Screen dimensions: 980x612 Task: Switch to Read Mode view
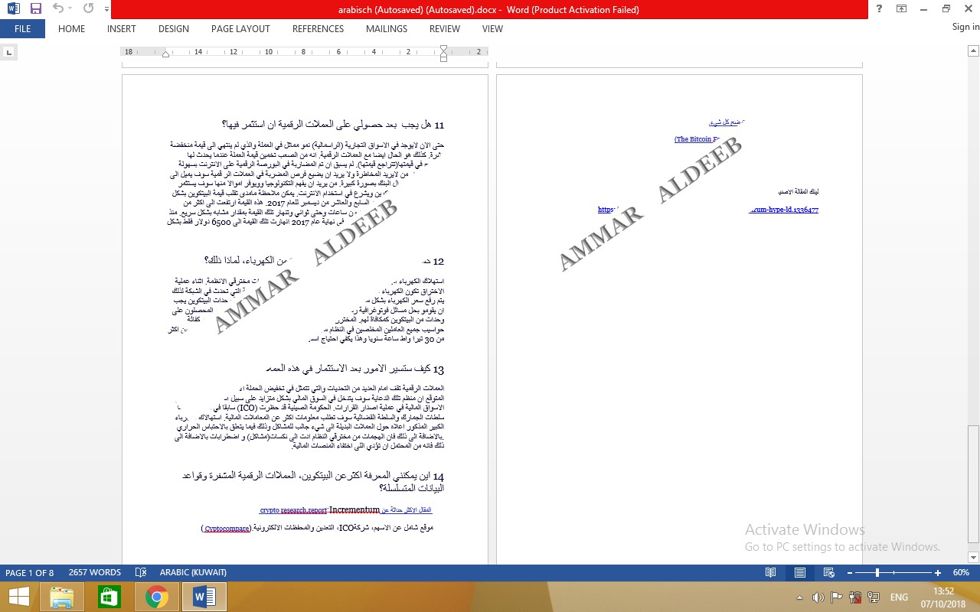[x=771, y=573]
